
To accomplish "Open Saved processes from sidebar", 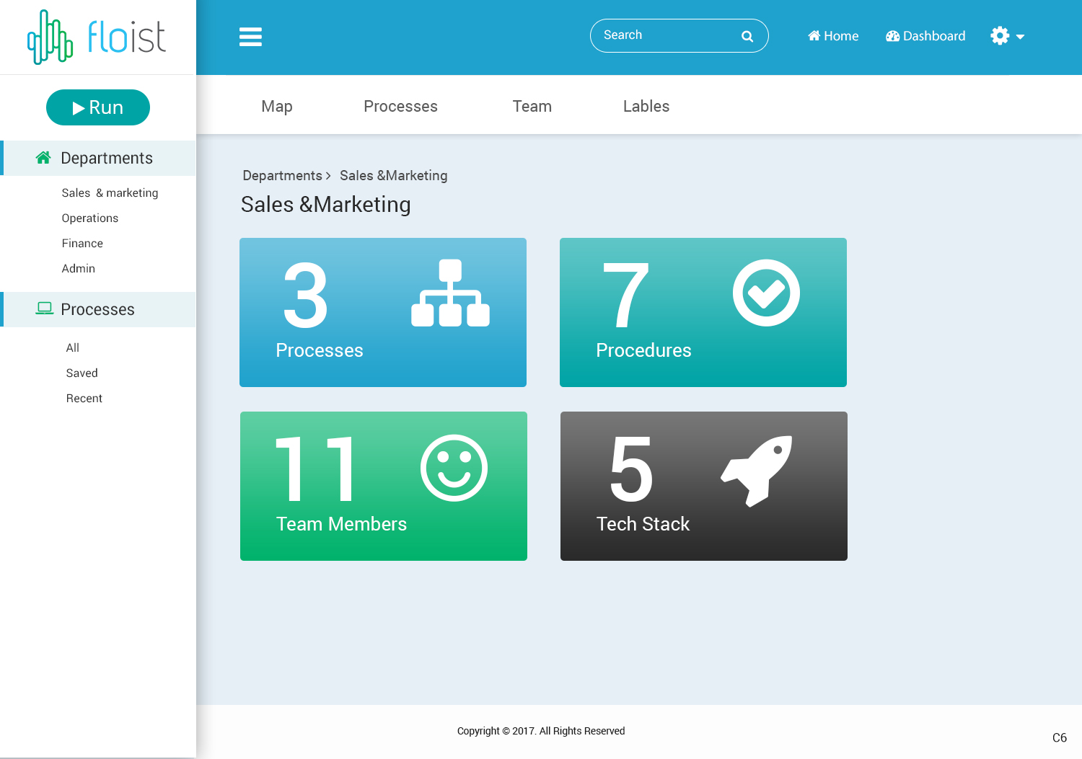I will [x=82, y=373].
